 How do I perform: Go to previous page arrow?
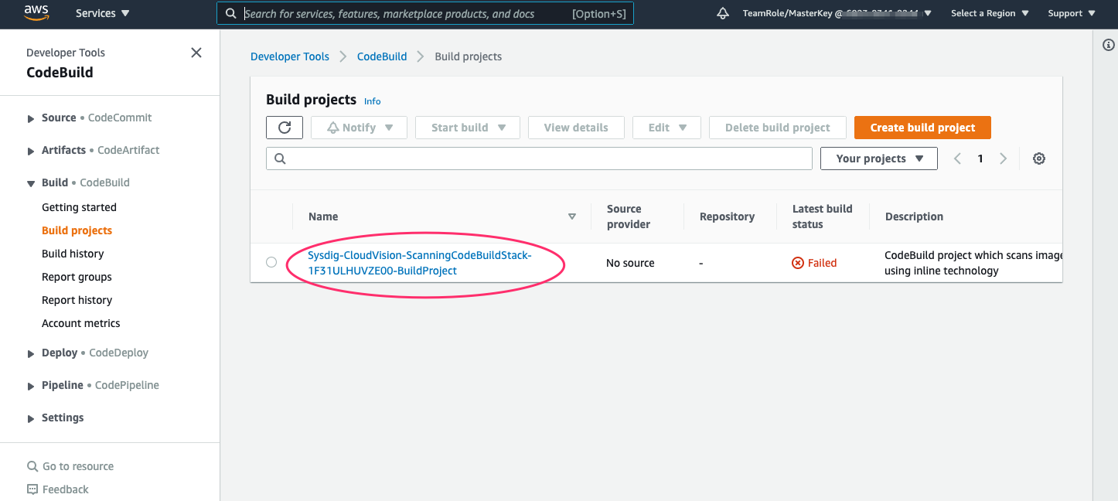tap(957, 158)
